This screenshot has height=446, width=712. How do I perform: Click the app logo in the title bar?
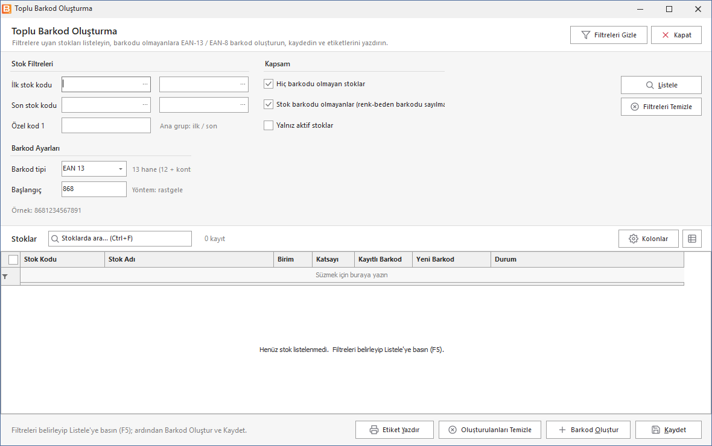[x=7, y=8]
